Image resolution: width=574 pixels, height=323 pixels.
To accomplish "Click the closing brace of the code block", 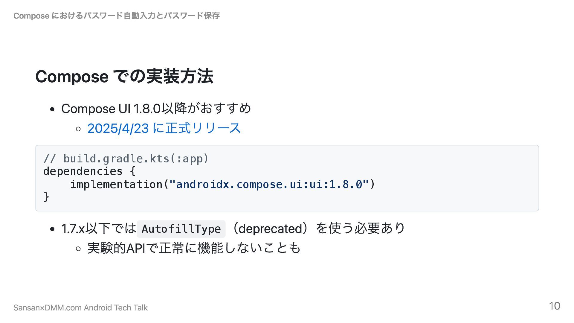I will tap(47, 197).
